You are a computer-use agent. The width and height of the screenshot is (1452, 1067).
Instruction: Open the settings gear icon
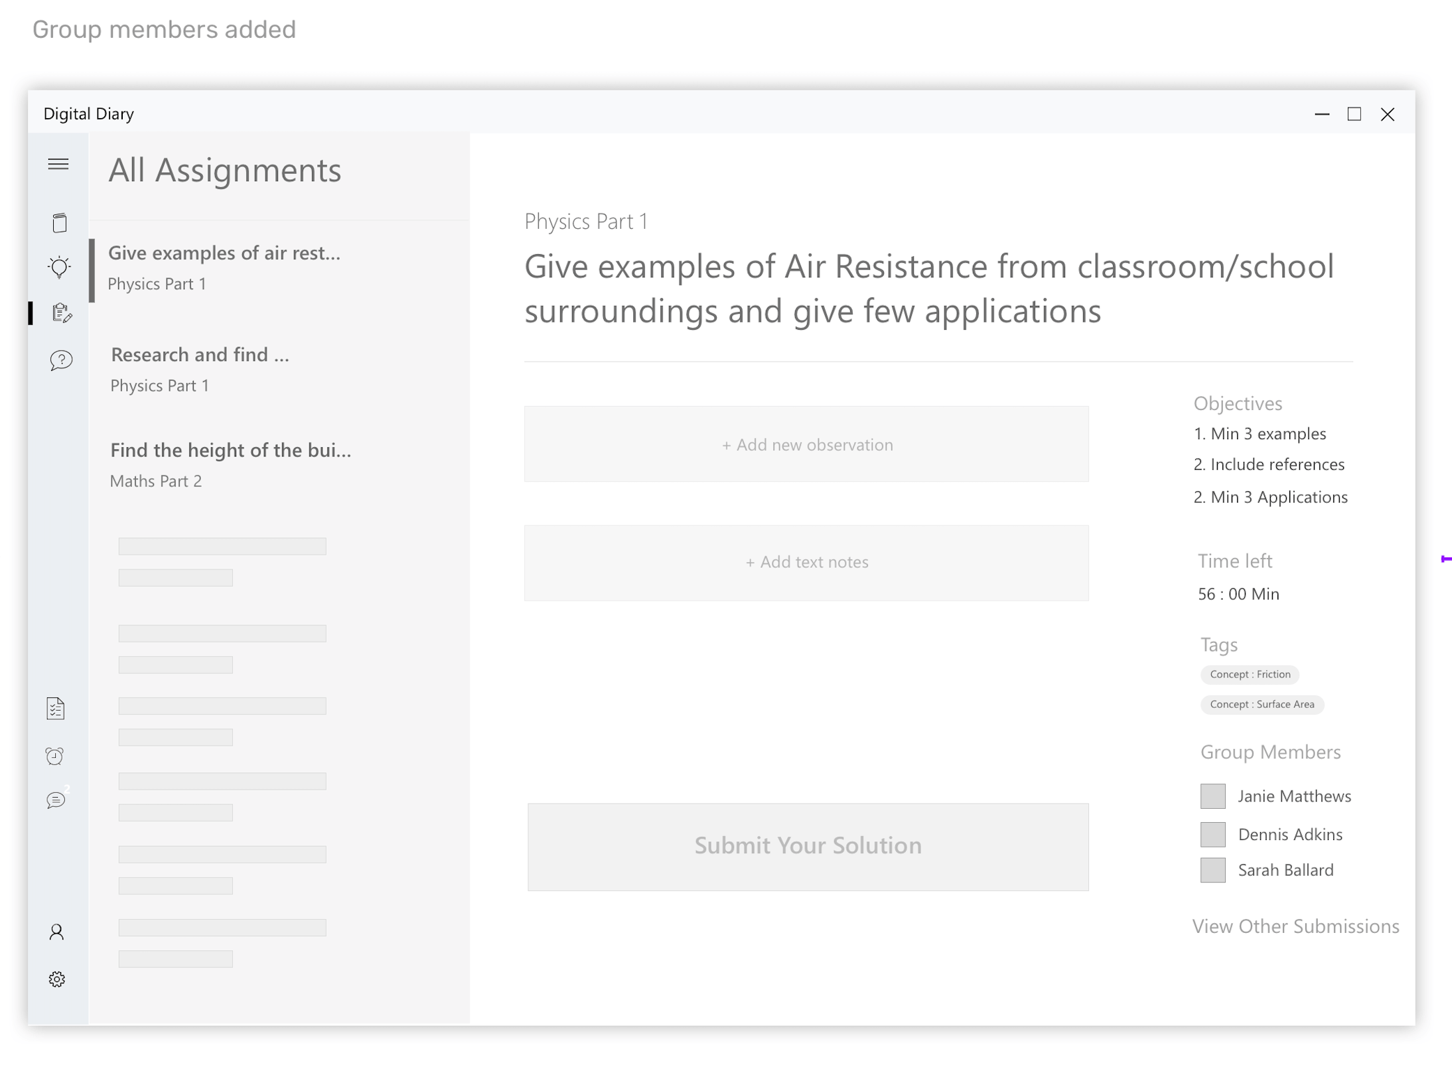pos(57,979)
